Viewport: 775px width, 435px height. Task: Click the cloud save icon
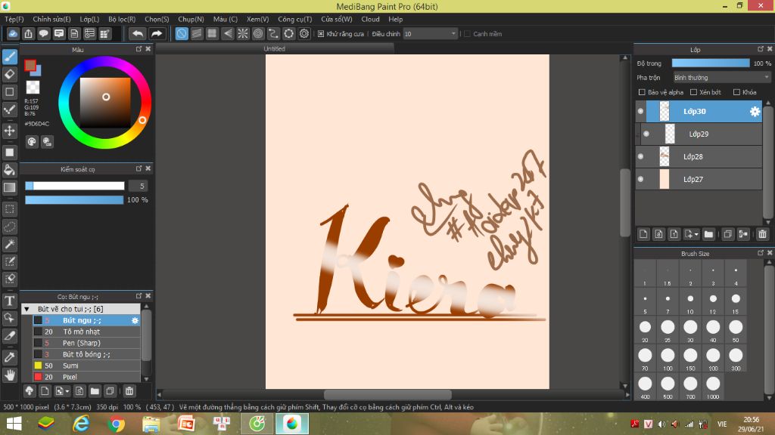coord(13,33)
